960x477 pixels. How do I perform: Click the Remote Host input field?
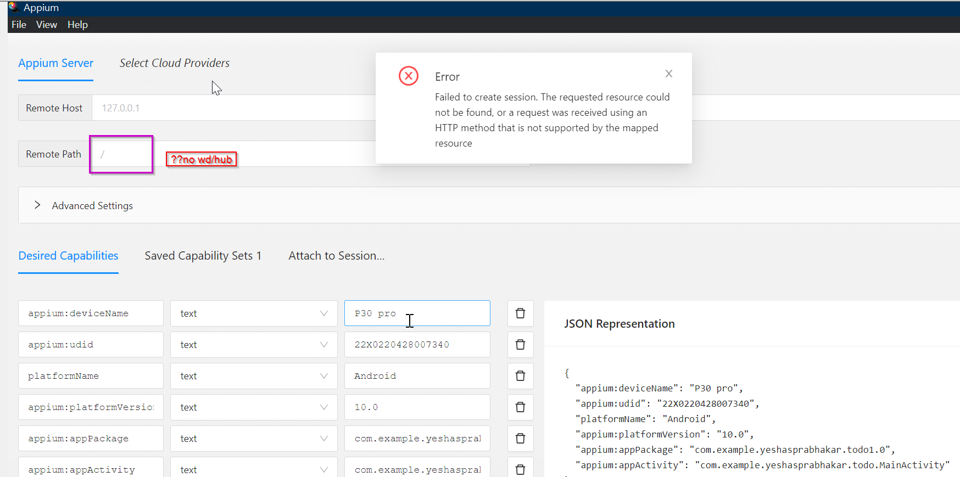(233, 108)
